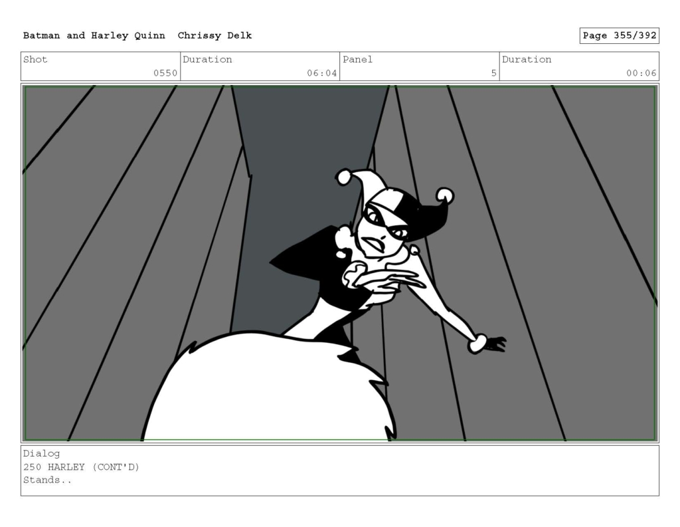Click the 'Duration' label above '00:06'
The image size is (680, 527).
(527, 59)
